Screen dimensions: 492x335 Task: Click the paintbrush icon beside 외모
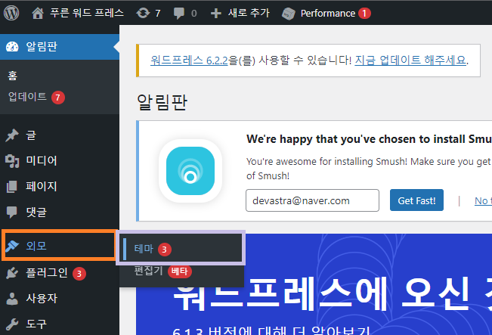12,246
